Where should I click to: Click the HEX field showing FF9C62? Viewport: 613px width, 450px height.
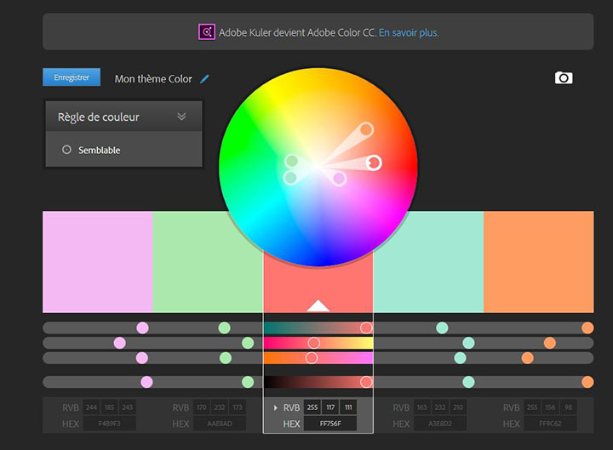(551, 424)
